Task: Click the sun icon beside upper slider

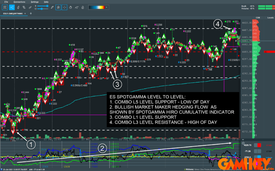Action: coord(36,6)
